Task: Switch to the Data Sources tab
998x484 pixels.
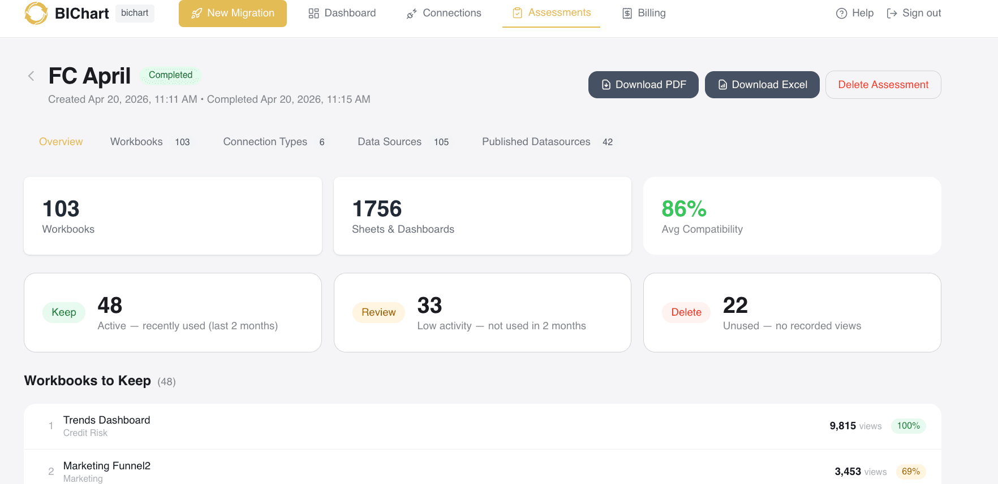Action: 403,142
